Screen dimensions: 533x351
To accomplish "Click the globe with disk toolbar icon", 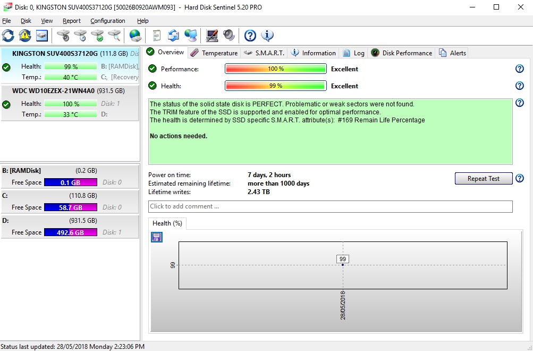I will tap(135, 36).
